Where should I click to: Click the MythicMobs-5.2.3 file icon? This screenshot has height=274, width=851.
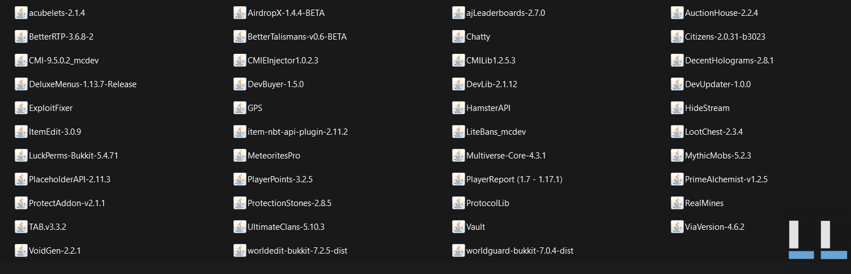point(677,156)
